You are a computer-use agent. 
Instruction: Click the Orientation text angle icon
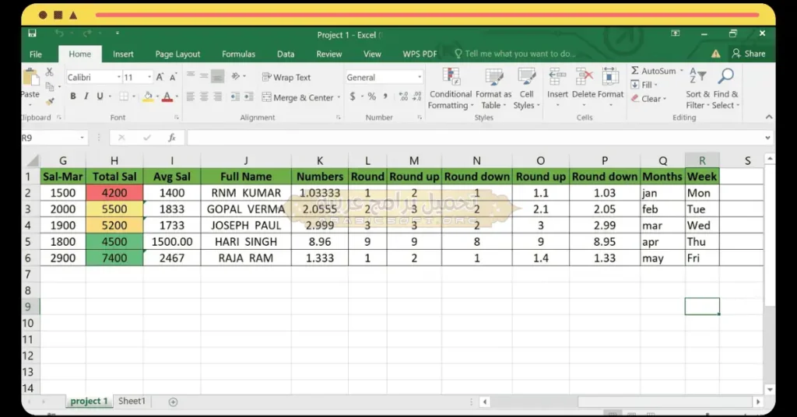pyautogui.click(x=236, y=76)
